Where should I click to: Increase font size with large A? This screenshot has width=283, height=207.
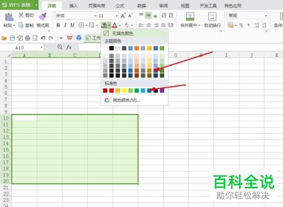point(123,16)
